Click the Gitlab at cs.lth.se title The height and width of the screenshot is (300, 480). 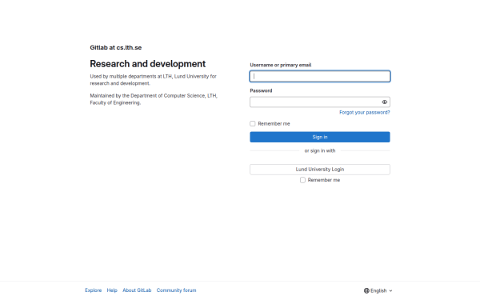(x=116, y=47)
